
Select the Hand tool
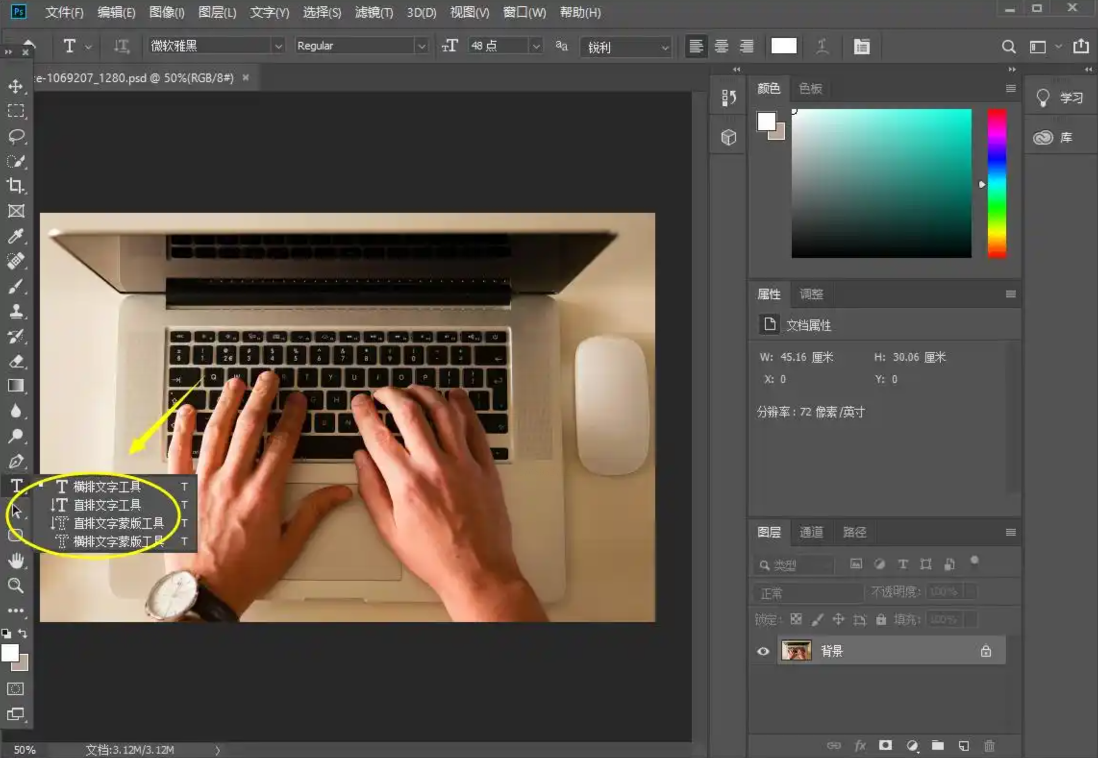16,561
